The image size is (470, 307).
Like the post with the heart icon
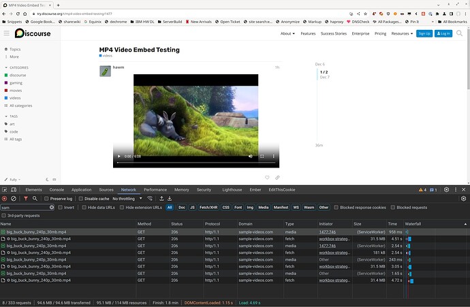[x=267, y=178]
